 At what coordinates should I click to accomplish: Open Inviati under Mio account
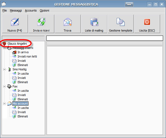(x=22, y=112)
